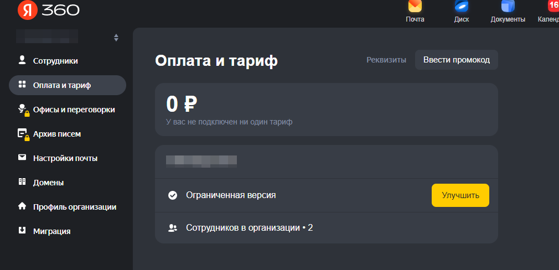Image resolution: width=559 pixels, height=270 pixels.
Task: Open the Реквизиты link
Action: click(386, 60)
